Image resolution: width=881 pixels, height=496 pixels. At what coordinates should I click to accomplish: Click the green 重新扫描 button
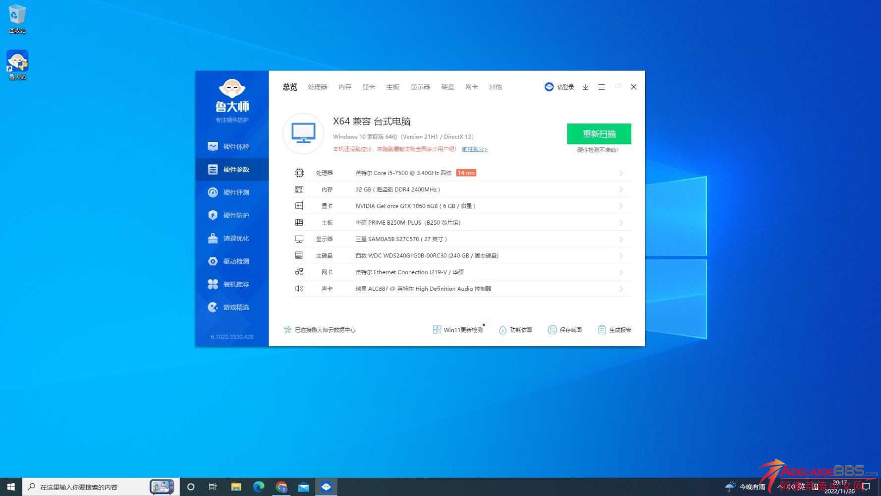pyautogui.click(x=599, y=134)
